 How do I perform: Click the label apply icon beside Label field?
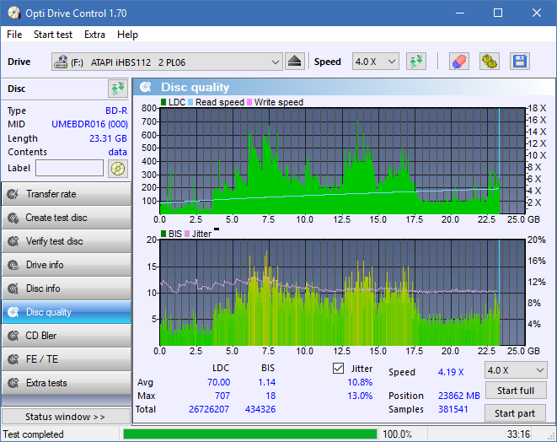pyautogui.click(x=117, y=168)
